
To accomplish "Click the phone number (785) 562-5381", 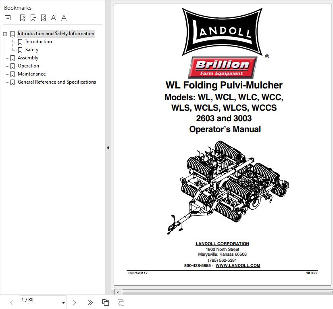I will pyautogui.click(x=222, y=260).
